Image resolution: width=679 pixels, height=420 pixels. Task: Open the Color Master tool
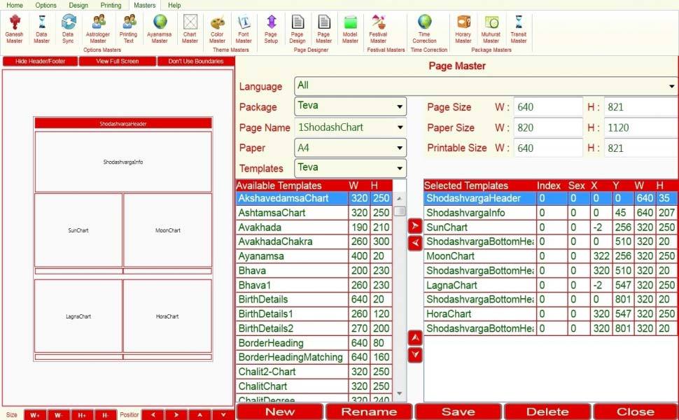(217, 29)
